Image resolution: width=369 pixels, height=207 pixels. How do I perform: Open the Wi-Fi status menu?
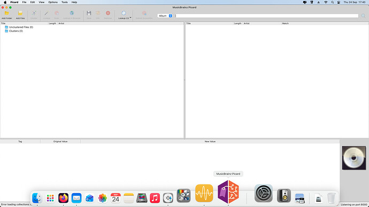point(326,2)
